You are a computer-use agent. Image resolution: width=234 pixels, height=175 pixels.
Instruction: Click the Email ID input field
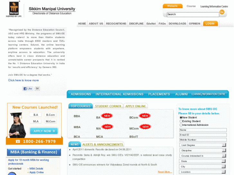tap(203, 135)
